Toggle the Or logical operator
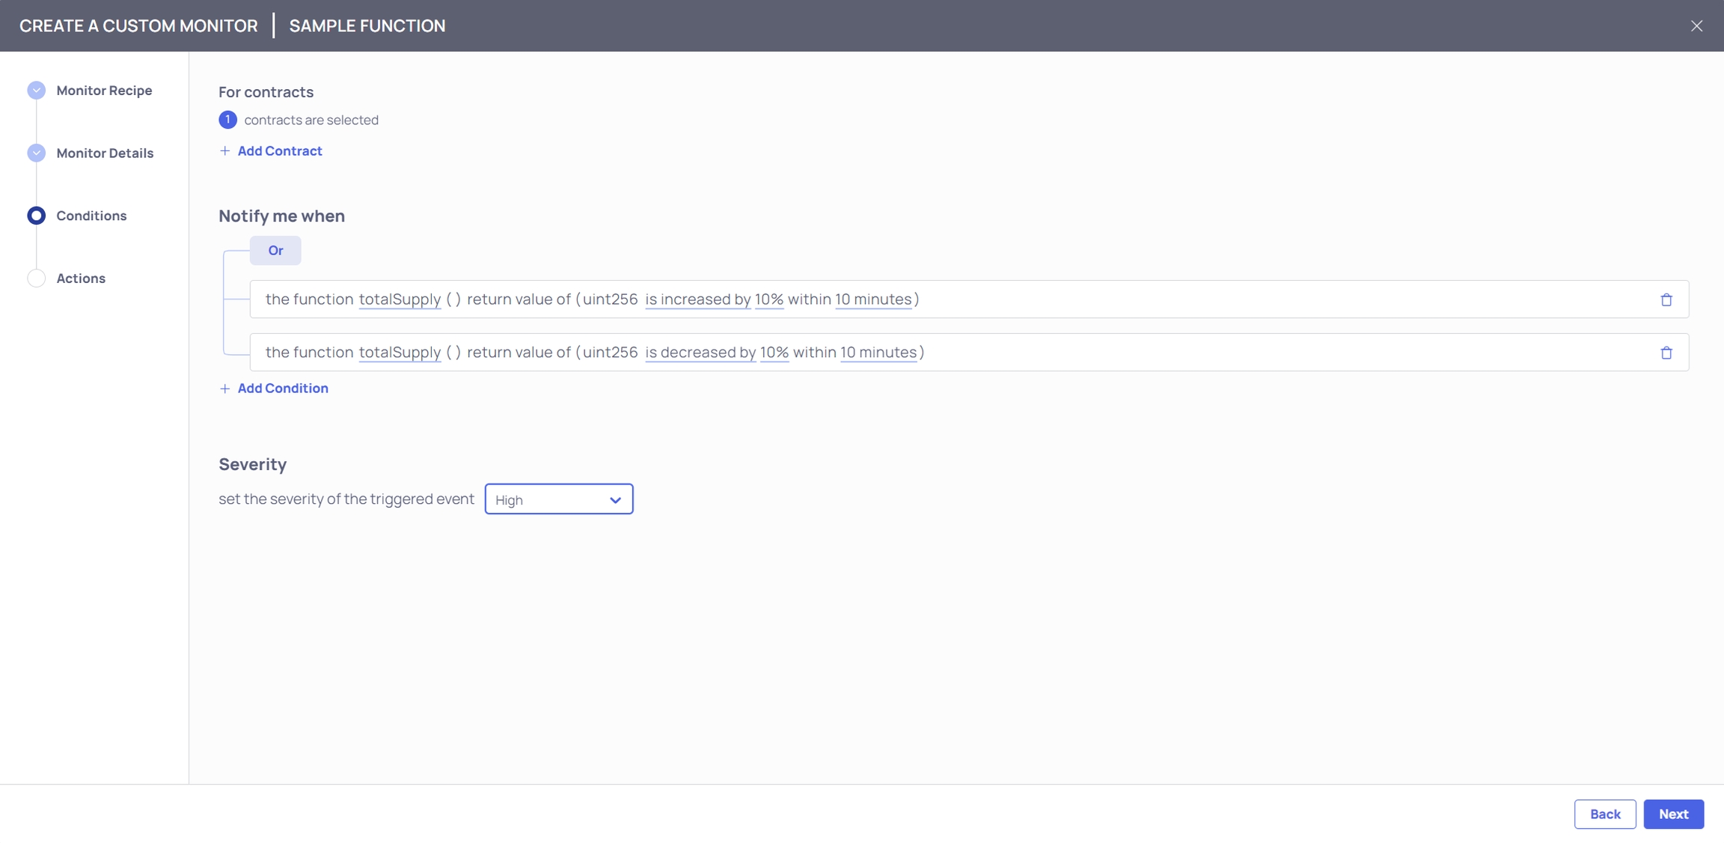Image resolution: width=1724 pixels, height=843 pixels. [x=275, y=251]
